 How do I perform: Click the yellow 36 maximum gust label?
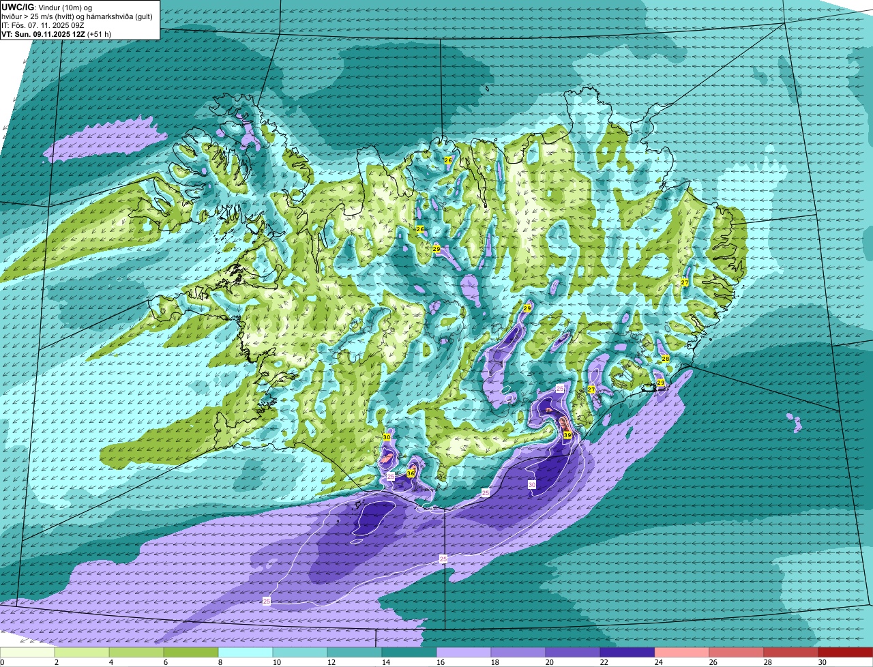point(411,473)
